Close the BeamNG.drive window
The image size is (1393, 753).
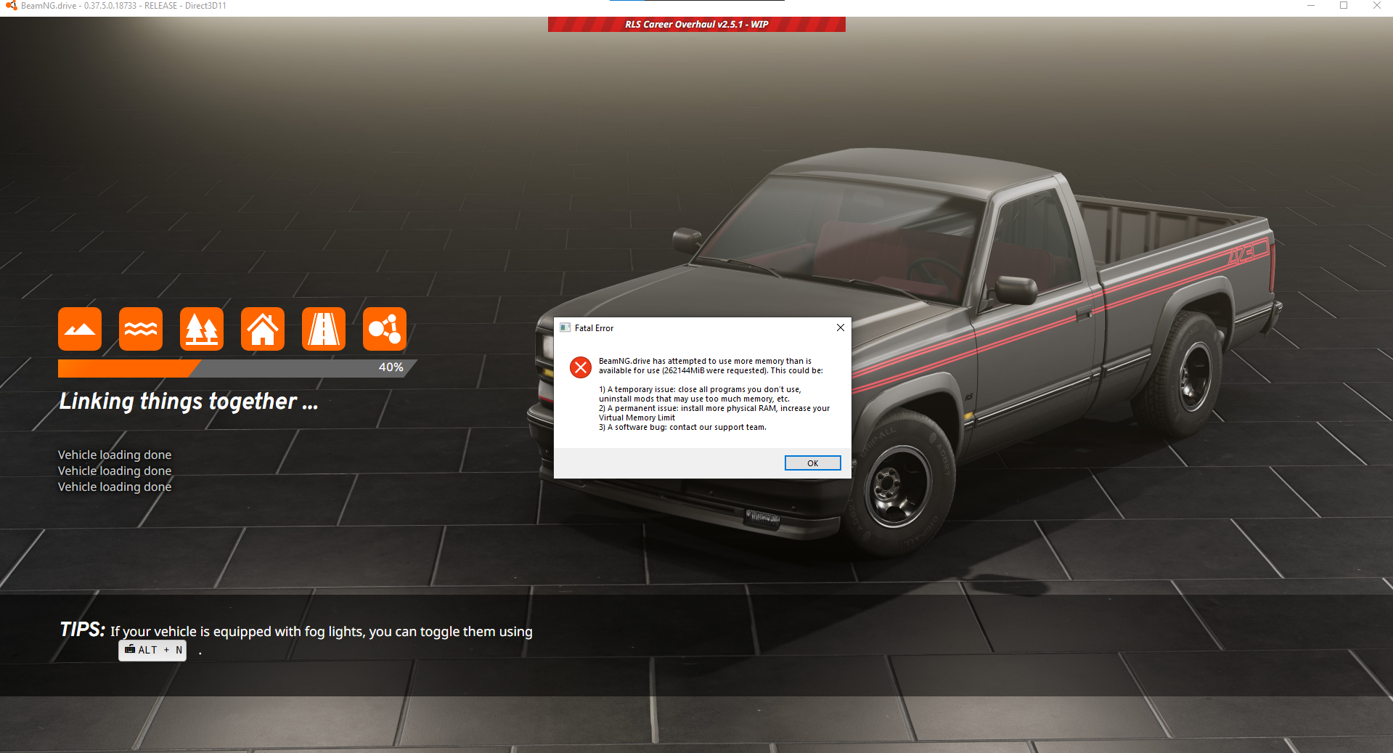(x=1376, y=6)
